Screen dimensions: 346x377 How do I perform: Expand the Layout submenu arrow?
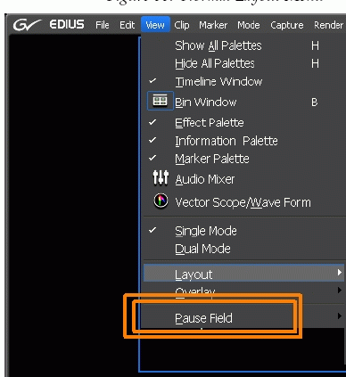340,273
